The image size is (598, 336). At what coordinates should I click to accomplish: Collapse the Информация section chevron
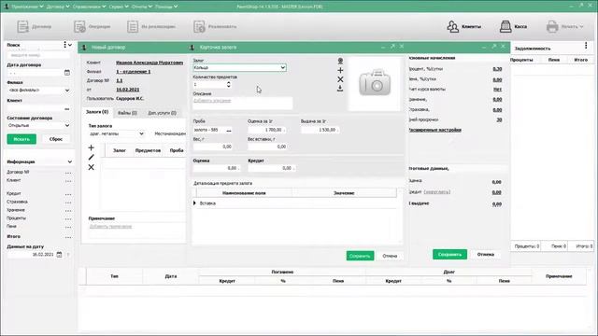(70, 161)
